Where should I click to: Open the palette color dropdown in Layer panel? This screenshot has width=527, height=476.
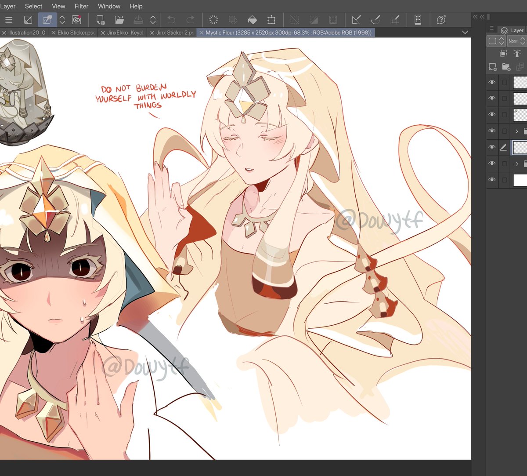[496, 41]
